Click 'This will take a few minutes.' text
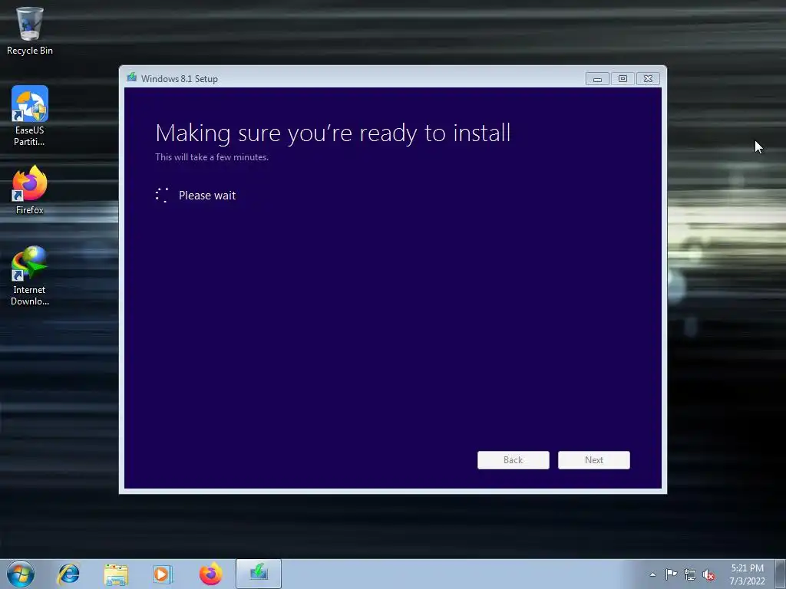This screenshot has width=786, height=589. [212, 156]
